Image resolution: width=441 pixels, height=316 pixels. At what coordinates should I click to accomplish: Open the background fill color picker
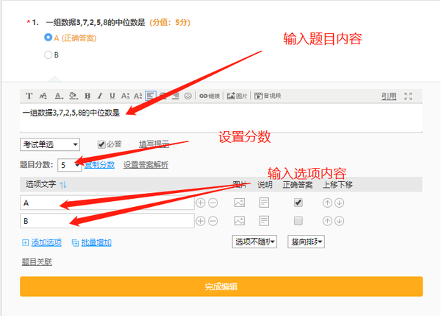[x=73, y=96]
